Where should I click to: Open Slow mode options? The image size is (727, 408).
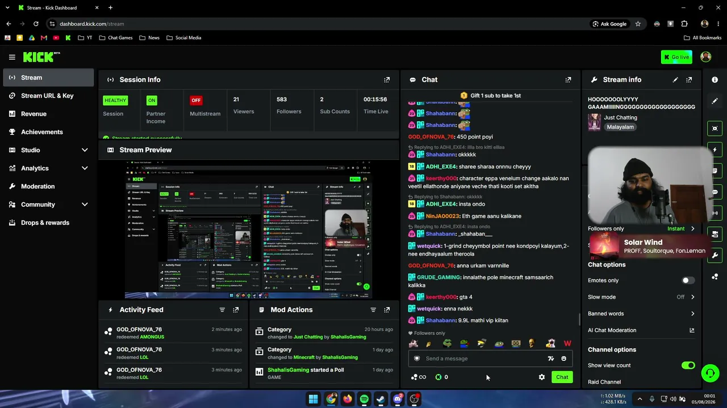coord(641,297)
